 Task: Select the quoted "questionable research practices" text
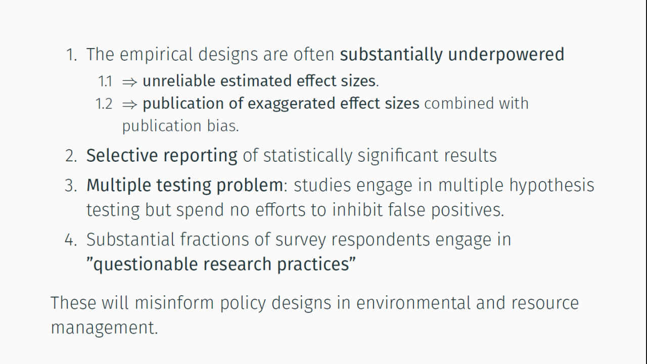pos(221,264)
